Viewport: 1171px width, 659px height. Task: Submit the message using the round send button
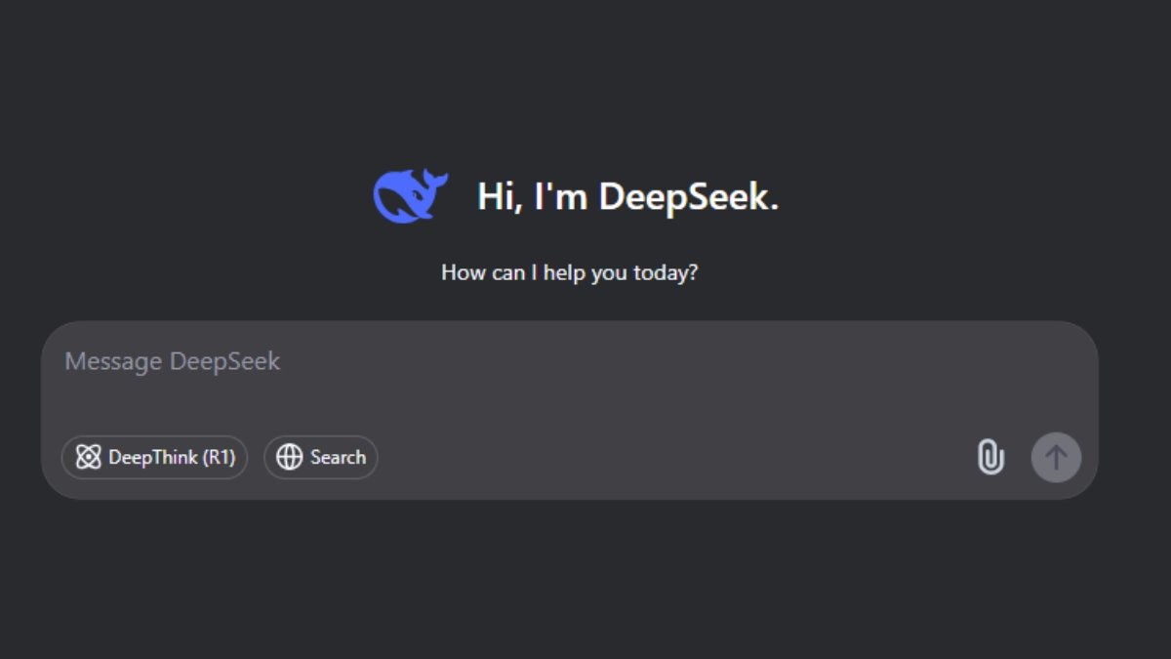click(1056, 457)
